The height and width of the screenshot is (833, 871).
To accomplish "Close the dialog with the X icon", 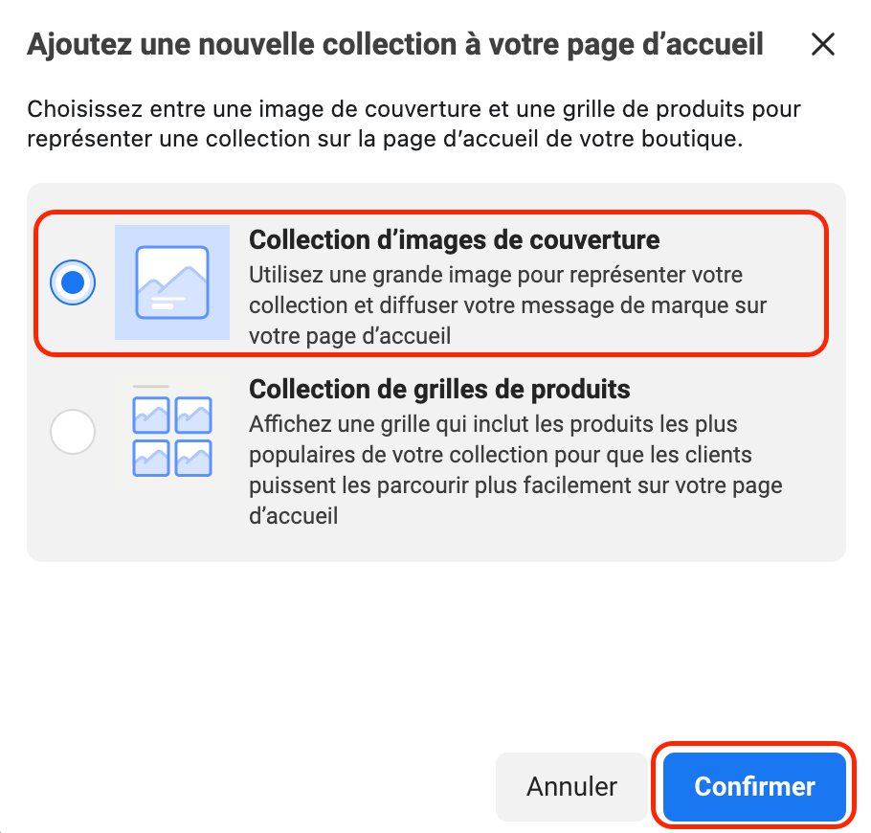I will (822, 44).
